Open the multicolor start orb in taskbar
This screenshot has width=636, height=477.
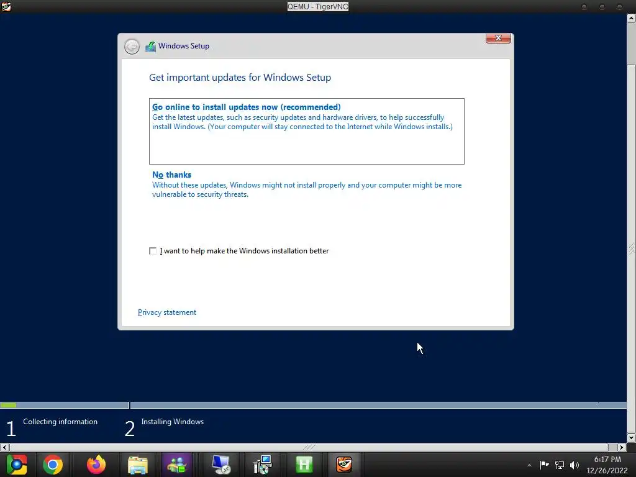[x=17, y=465]
